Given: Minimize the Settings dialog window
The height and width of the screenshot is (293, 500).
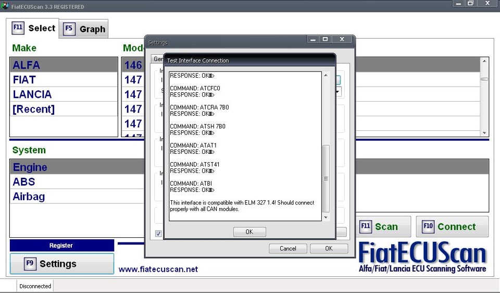Looking at the screenshot, I should pos(313,39).
